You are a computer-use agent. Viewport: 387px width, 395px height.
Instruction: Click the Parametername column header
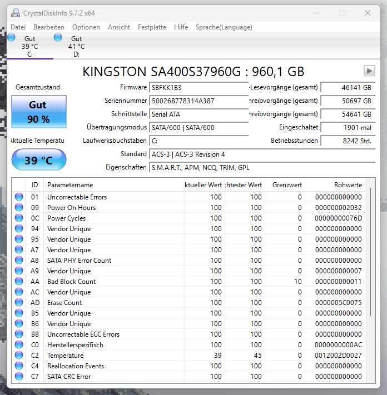coord(114,185)
